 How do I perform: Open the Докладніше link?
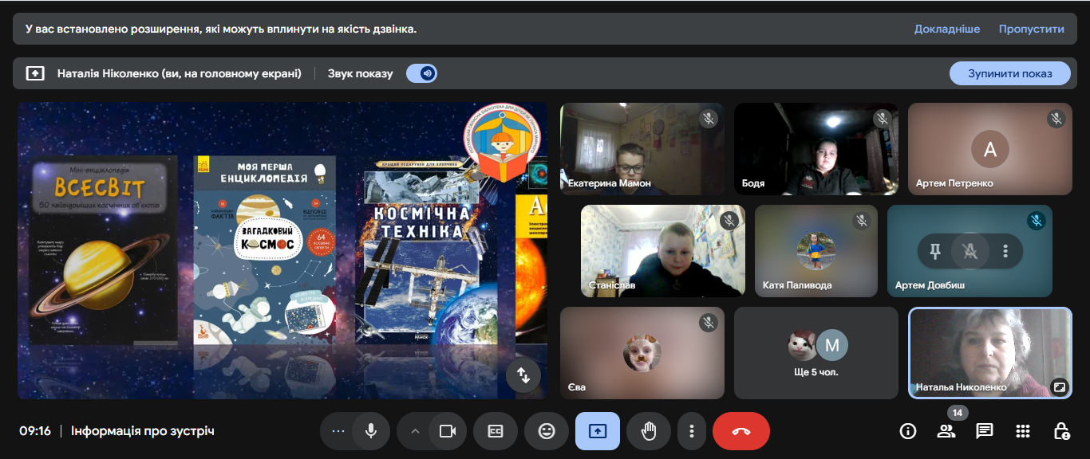click(x=947, y=29)
